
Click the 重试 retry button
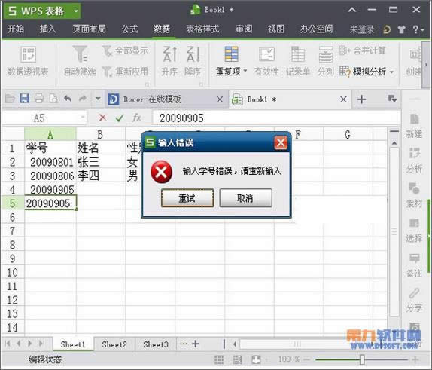187,198
